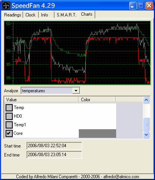
Task: Click the Value column header
Action: [x=41, y=100]
